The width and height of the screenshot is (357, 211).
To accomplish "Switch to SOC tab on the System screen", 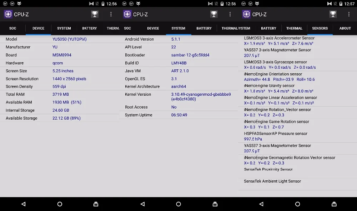I will (127, 28).
